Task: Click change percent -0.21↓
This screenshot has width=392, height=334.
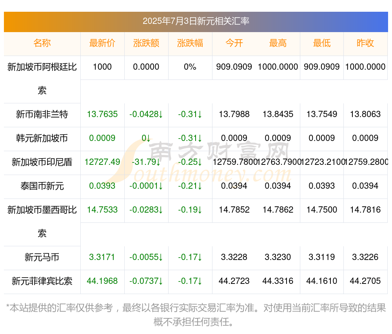Action: (190, 186)
